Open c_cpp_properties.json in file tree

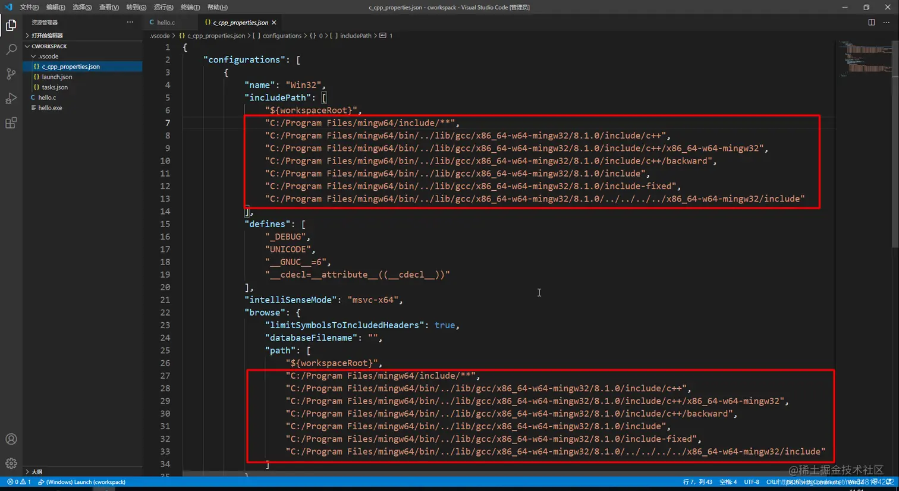[82, 67]
